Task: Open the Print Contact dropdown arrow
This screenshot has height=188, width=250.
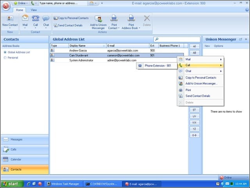Action: coord(119,28)
